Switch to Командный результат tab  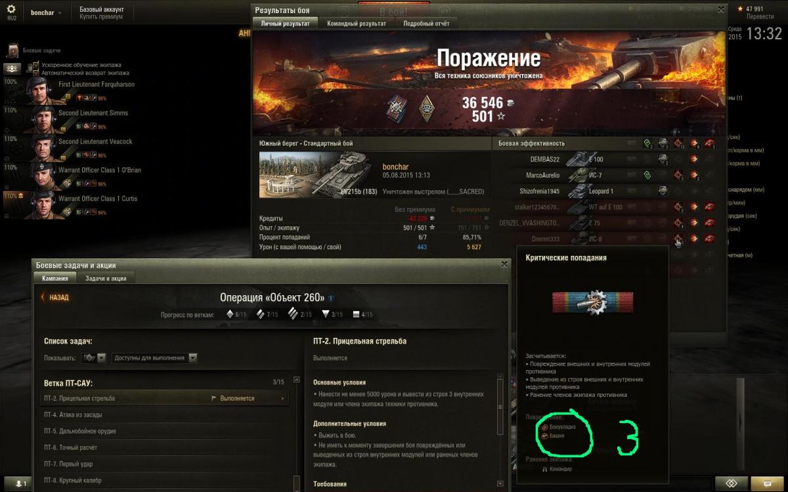(357, 23)
